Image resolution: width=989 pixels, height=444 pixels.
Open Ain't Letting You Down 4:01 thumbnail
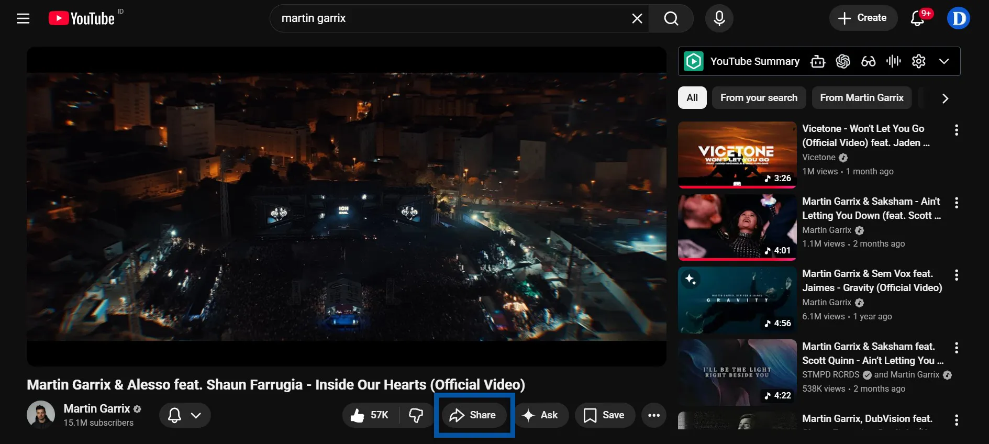click(737, 227)
